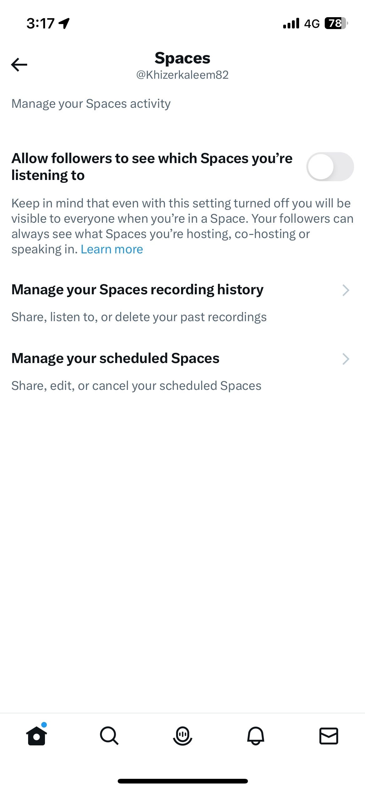
Task: Tap the battery indicator icon
Action: (336, 23)
